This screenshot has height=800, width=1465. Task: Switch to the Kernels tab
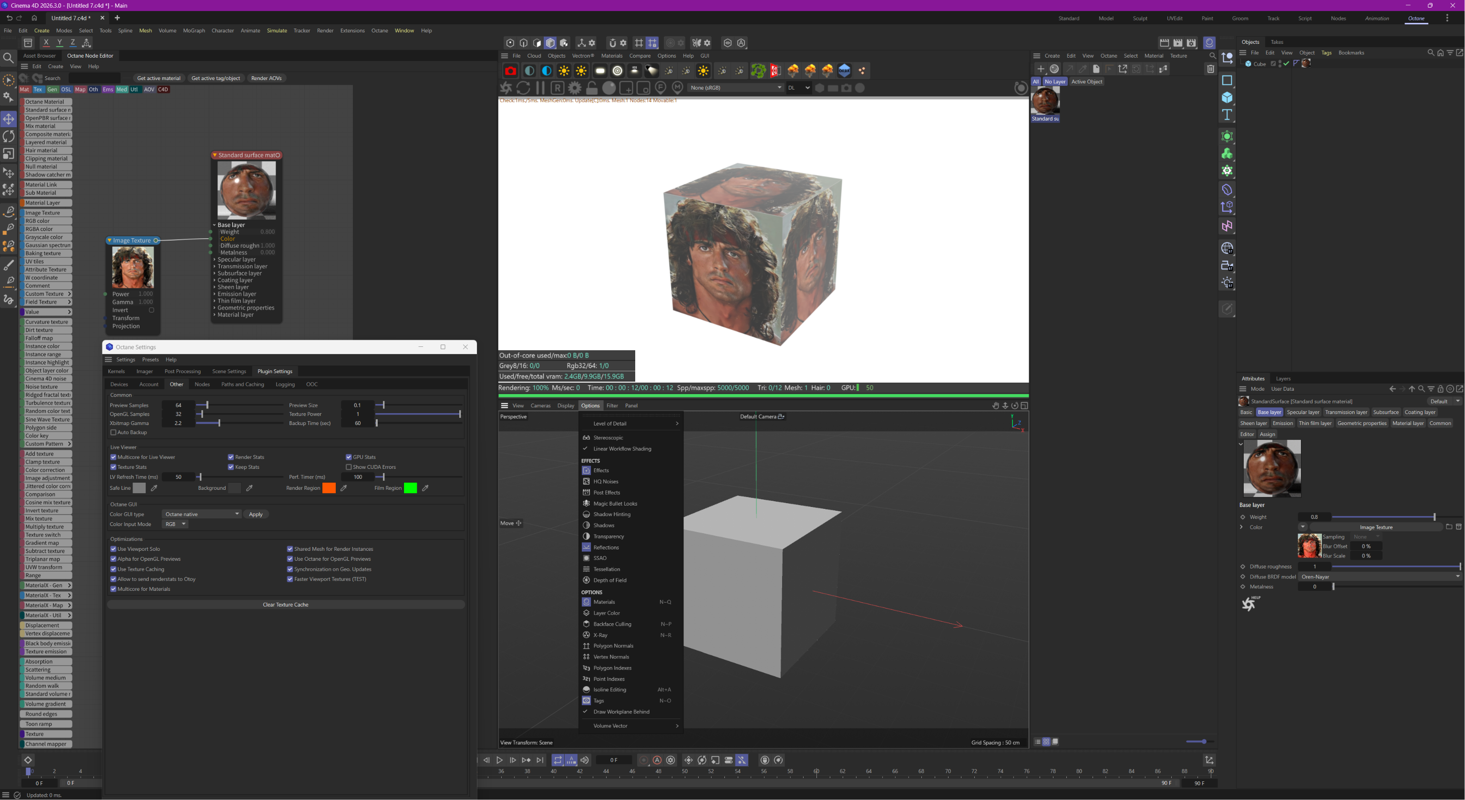(x=116, y=372)
